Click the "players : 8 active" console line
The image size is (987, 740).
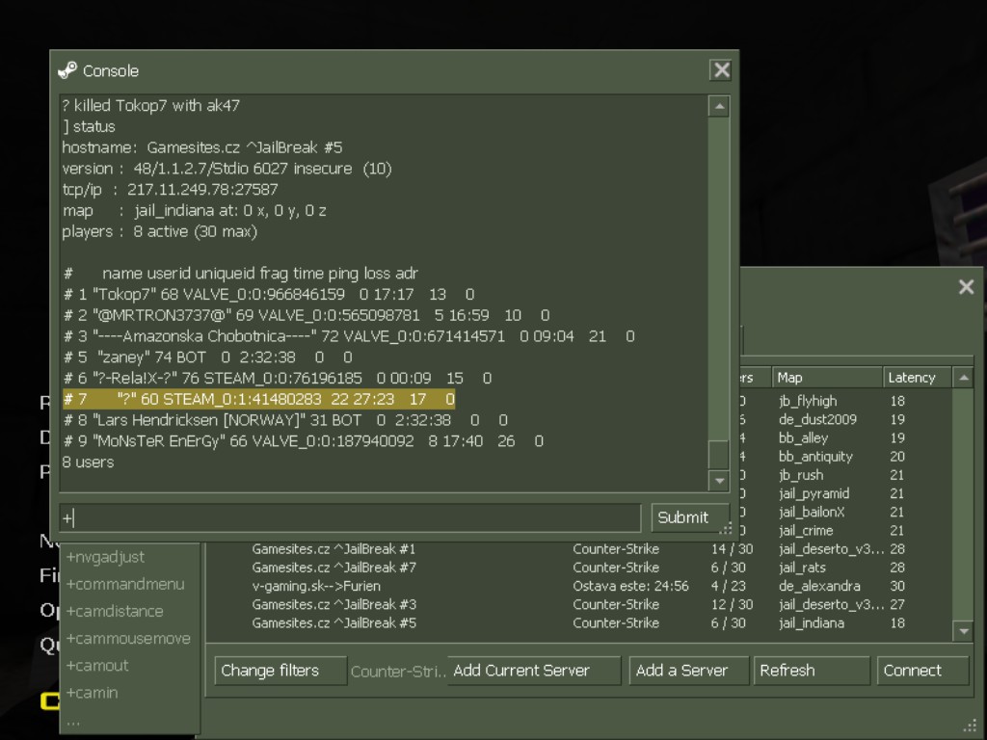pos(160,231)
